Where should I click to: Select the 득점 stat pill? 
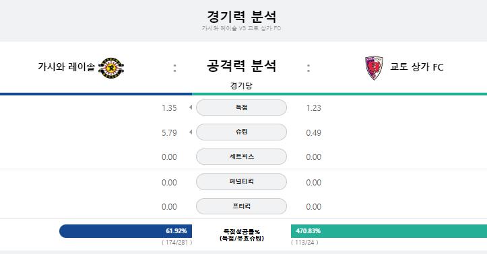(x=241, y=108)
